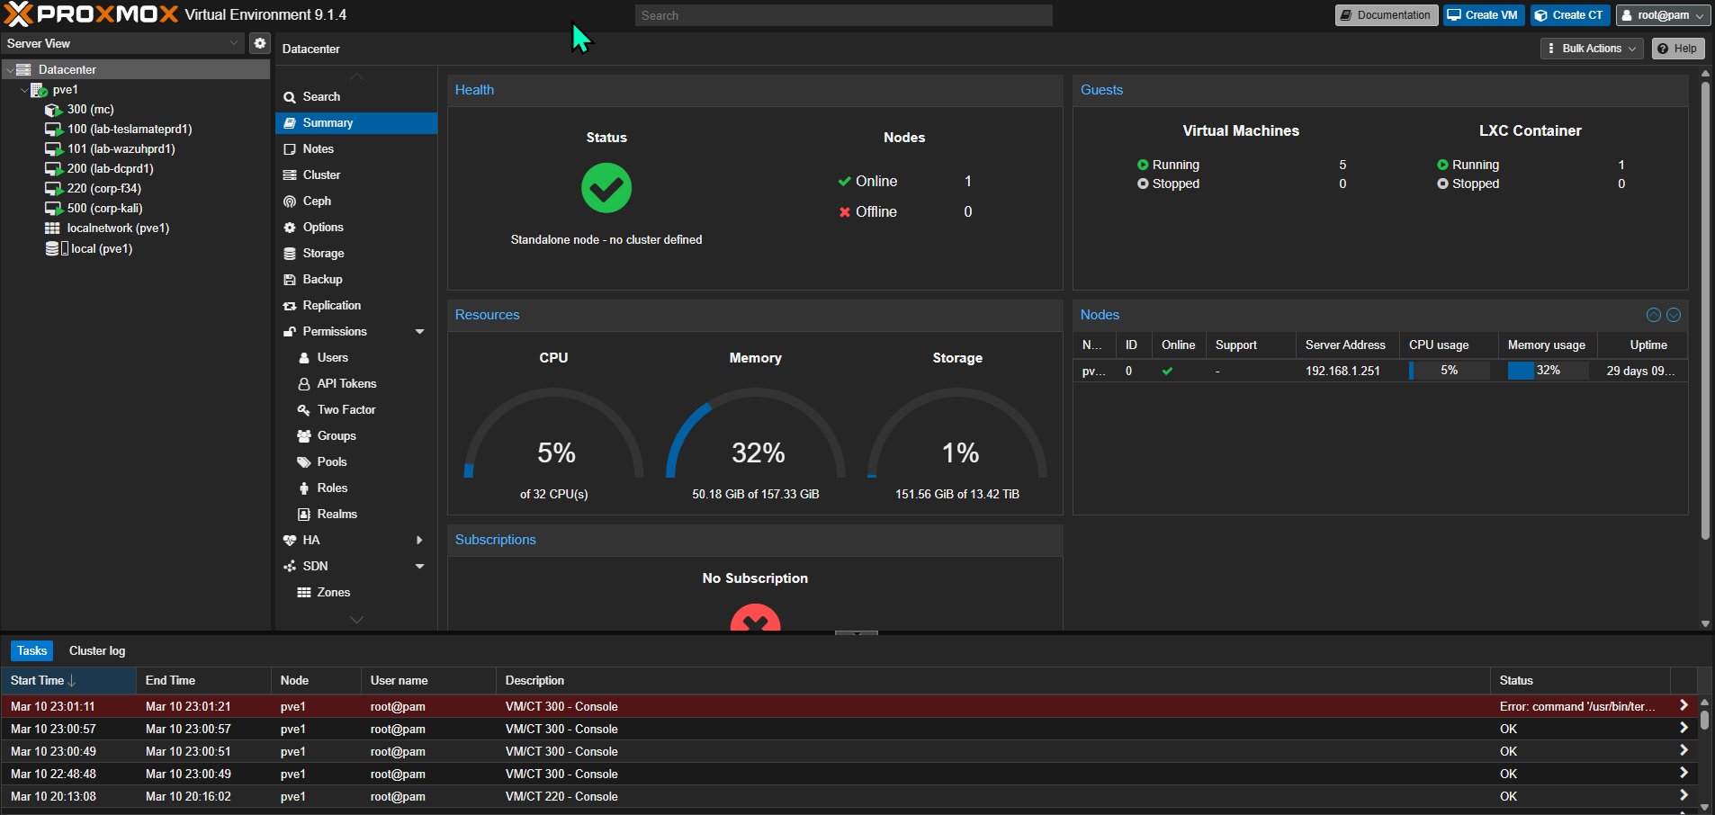The height and width of the screenshot is (815, 1715).
Task: Click the pve1 CPU usage 5% bar
Action: click(1449, 371)
